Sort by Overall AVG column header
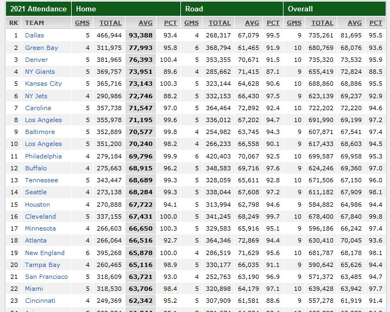The width and height of the screenshot is (390, 312). 355,23
